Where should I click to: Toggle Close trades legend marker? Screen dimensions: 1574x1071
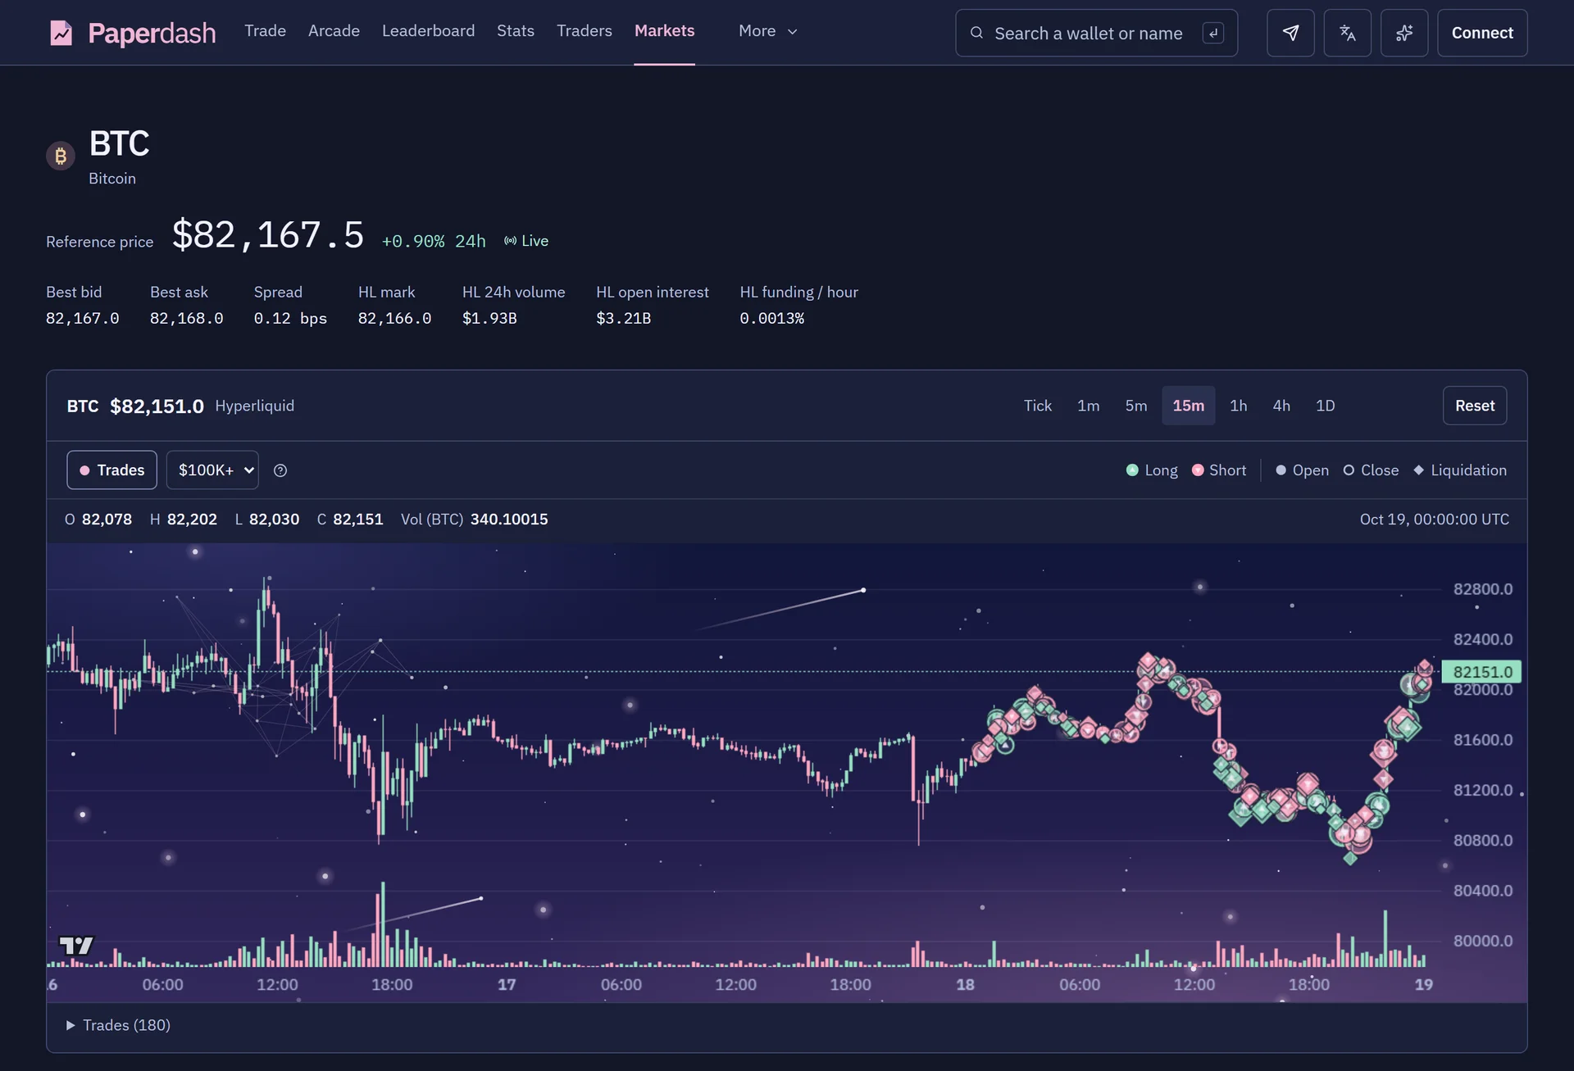1371,470
